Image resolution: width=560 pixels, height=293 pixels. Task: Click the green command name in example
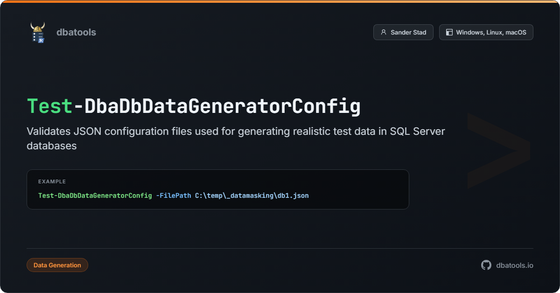[x=95, y=195]
